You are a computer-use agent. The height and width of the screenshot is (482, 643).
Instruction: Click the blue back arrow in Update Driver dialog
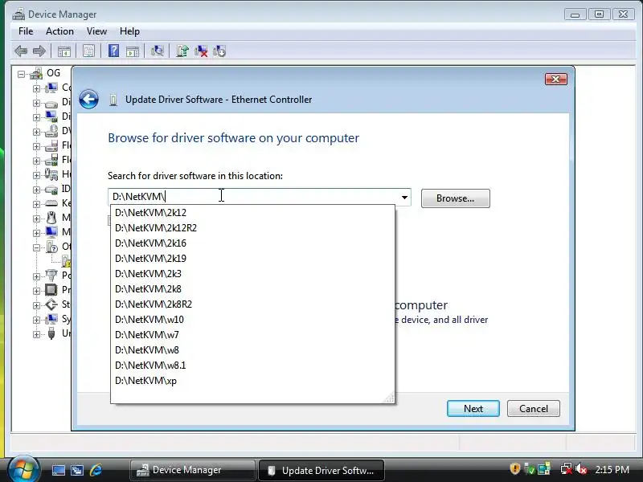(x=88, y=99)
